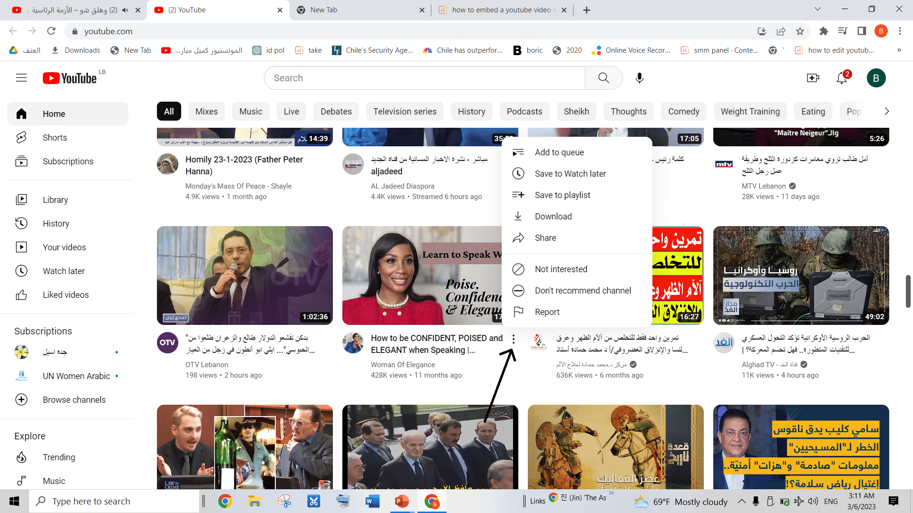
Task: Choose Save to playlist
Action: (x=577, y=195)
